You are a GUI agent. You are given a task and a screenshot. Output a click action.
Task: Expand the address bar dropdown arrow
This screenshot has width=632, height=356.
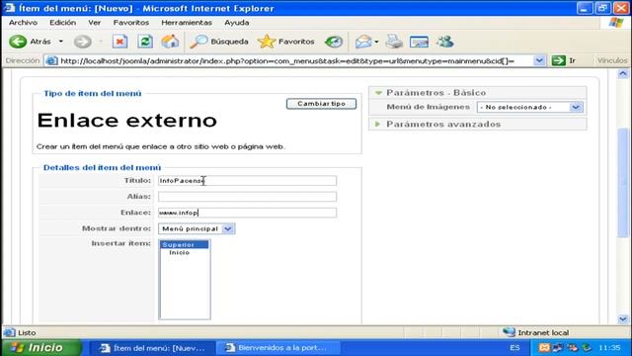(539, 61)
